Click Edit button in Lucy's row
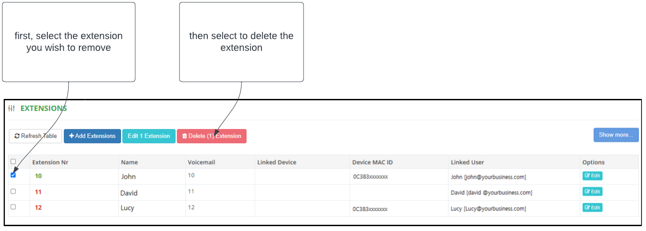 (592, 208)
